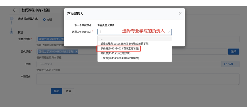Click the 渗流力学 (留学生) tag in 被替代课程

point(51,39)
